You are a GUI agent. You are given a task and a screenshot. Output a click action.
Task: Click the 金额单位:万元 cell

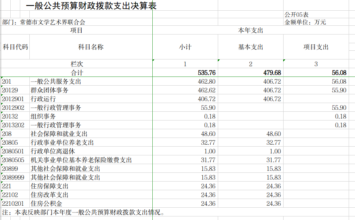coord(305,22)
